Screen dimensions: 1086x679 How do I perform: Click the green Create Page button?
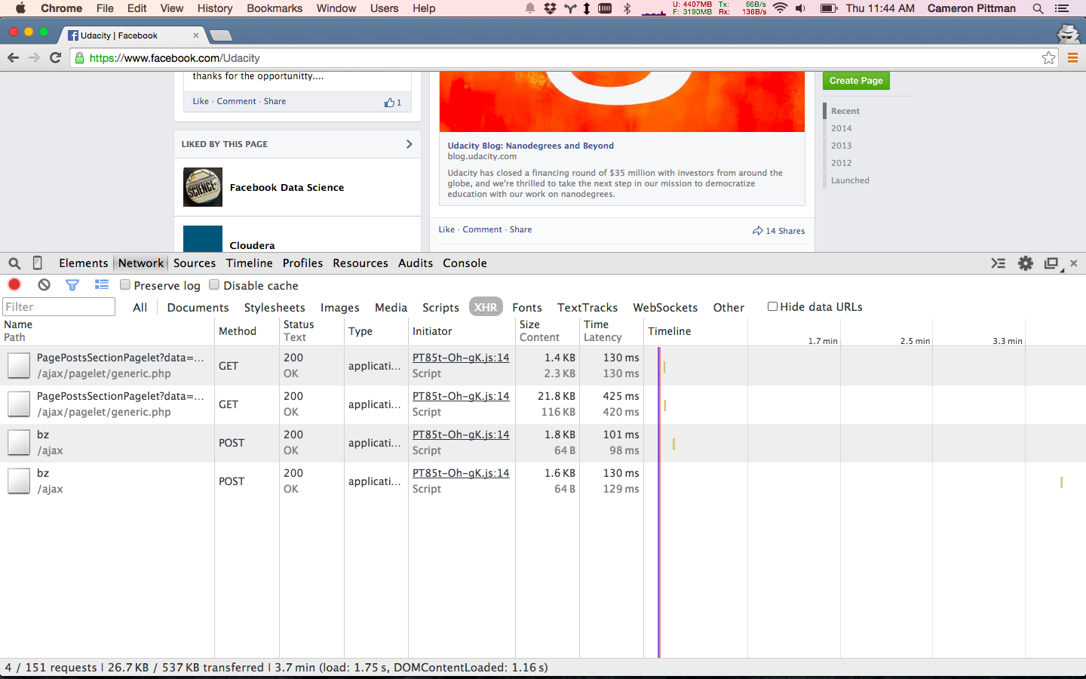(x=856, y=81)
